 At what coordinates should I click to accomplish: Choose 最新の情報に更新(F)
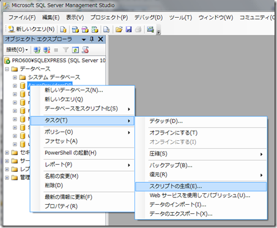pos(83,197)
